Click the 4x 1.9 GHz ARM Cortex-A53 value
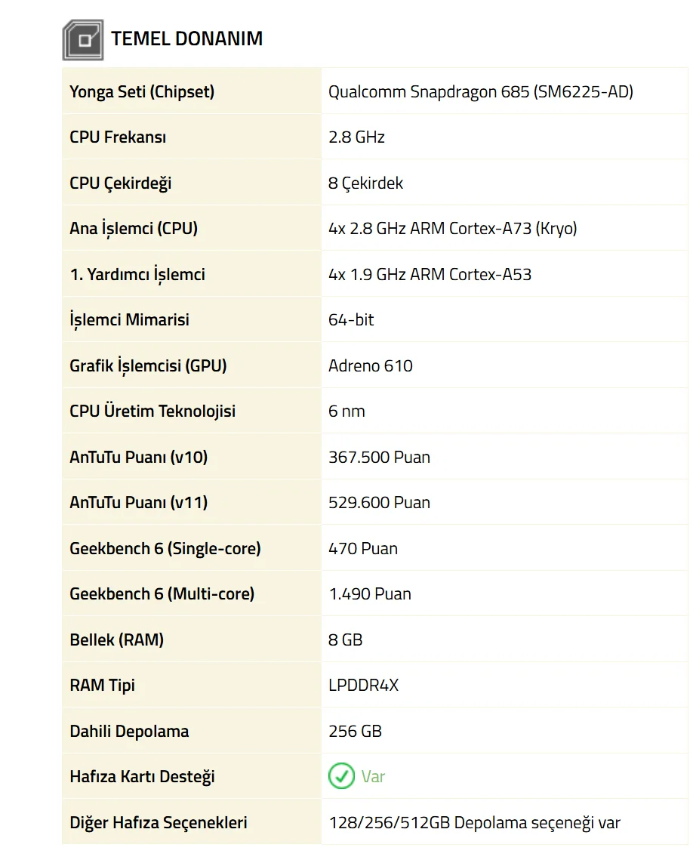693x863 pixels. (x=430, y=275)
